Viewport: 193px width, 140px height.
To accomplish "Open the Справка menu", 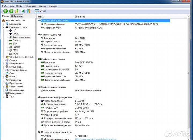I will coord(53,6).
